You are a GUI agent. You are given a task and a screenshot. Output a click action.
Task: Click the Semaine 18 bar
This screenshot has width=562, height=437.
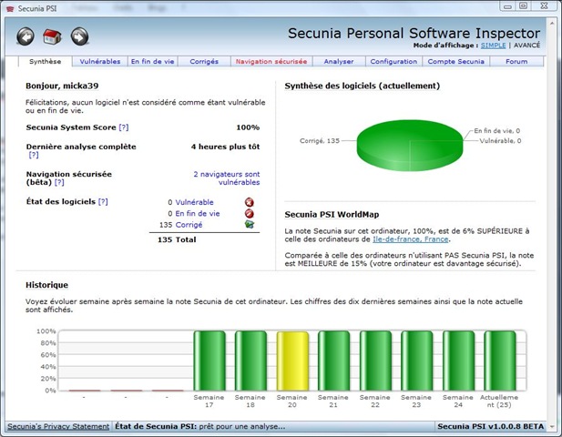coord(250,361)
